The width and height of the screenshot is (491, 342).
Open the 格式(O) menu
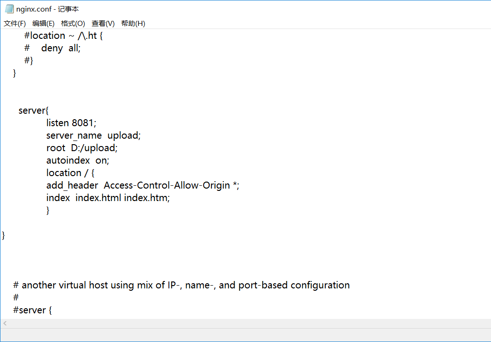click(x=73, y=24)
